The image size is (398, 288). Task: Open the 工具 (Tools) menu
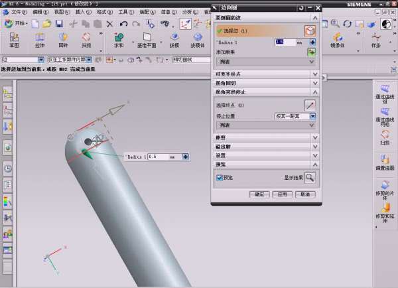click(x=125, y=12)
